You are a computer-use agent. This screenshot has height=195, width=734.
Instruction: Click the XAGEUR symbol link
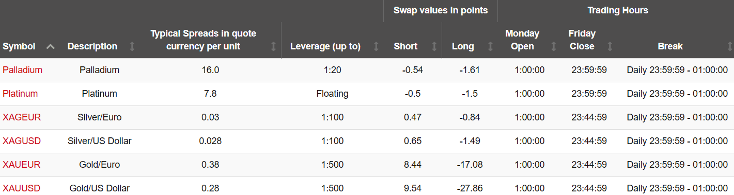coord(22,117)
